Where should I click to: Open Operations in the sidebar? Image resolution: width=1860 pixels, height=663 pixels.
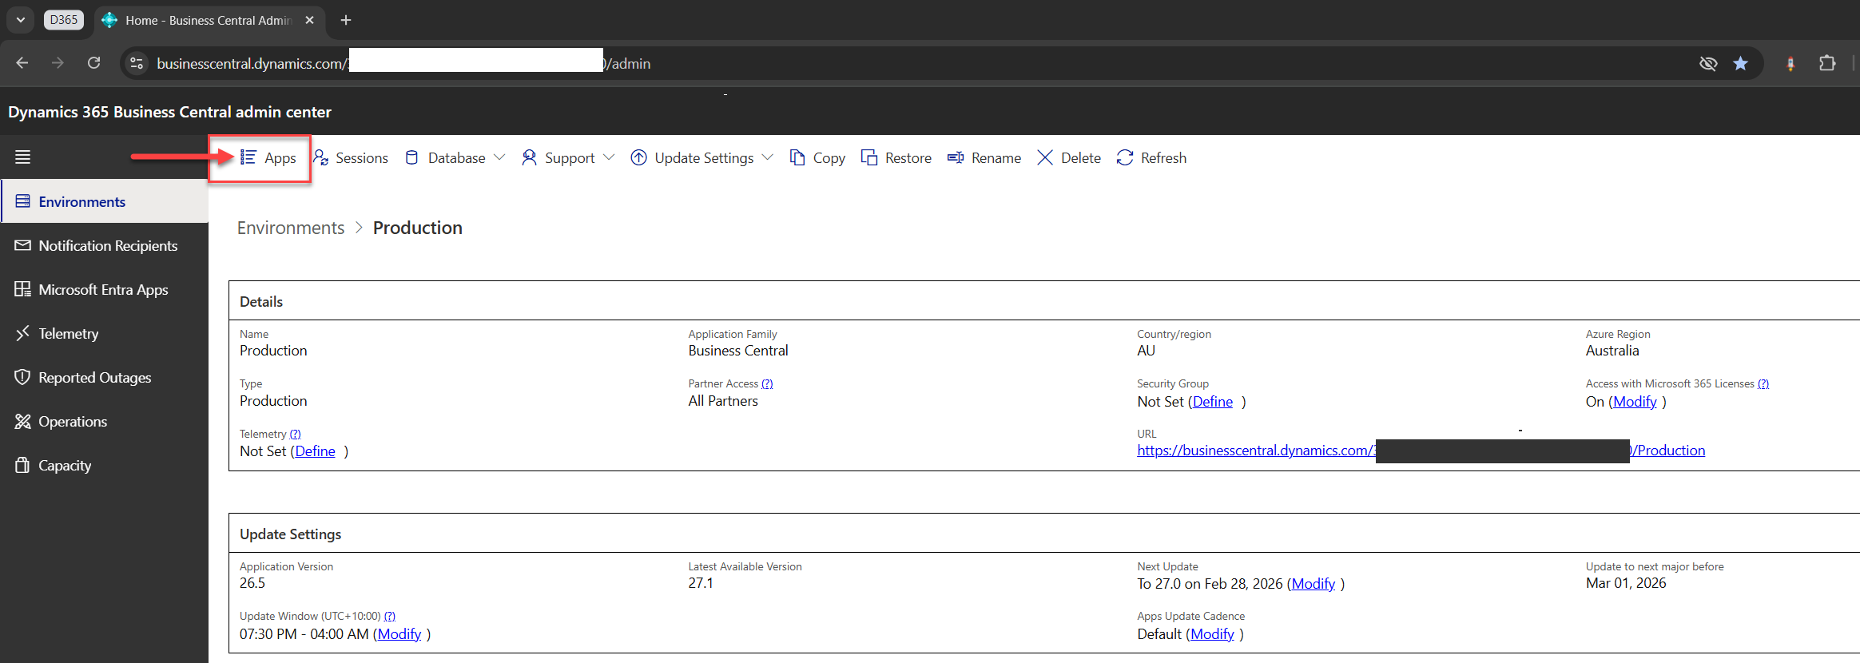coord(105,422)
